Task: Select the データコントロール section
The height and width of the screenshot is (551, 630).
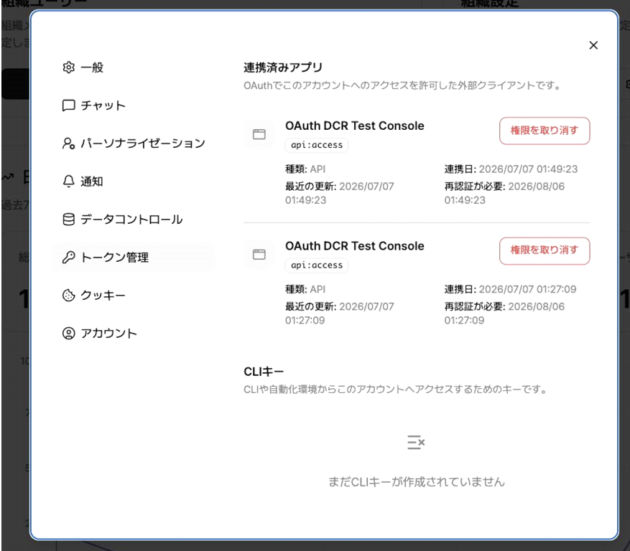Action: point(134,220)
